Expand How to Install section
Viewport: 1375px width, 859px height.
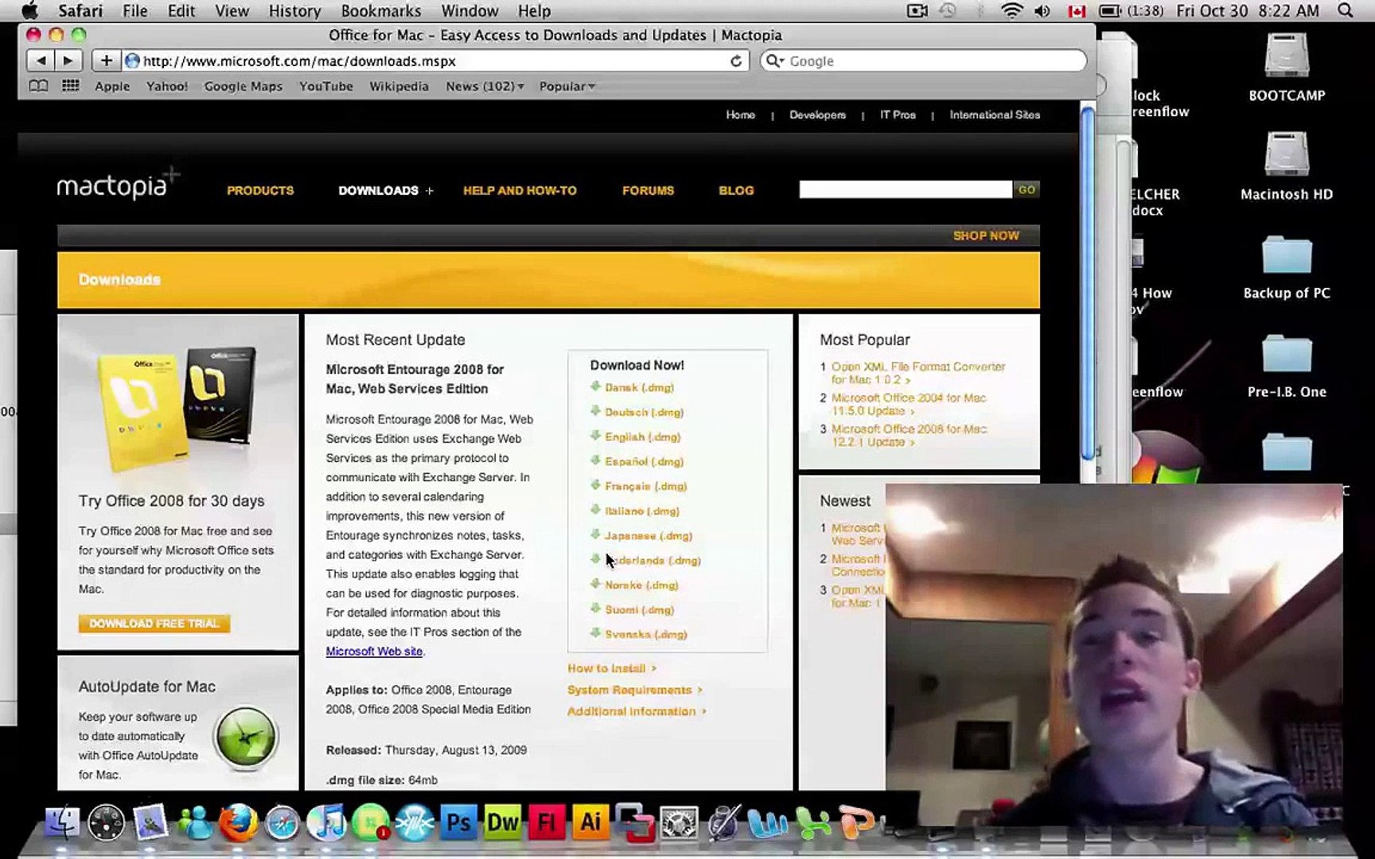[x=612, y=668]
